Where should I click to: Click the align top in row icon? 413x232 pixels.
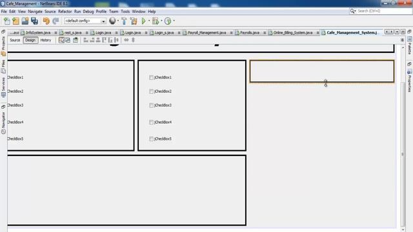coord(104,40)
